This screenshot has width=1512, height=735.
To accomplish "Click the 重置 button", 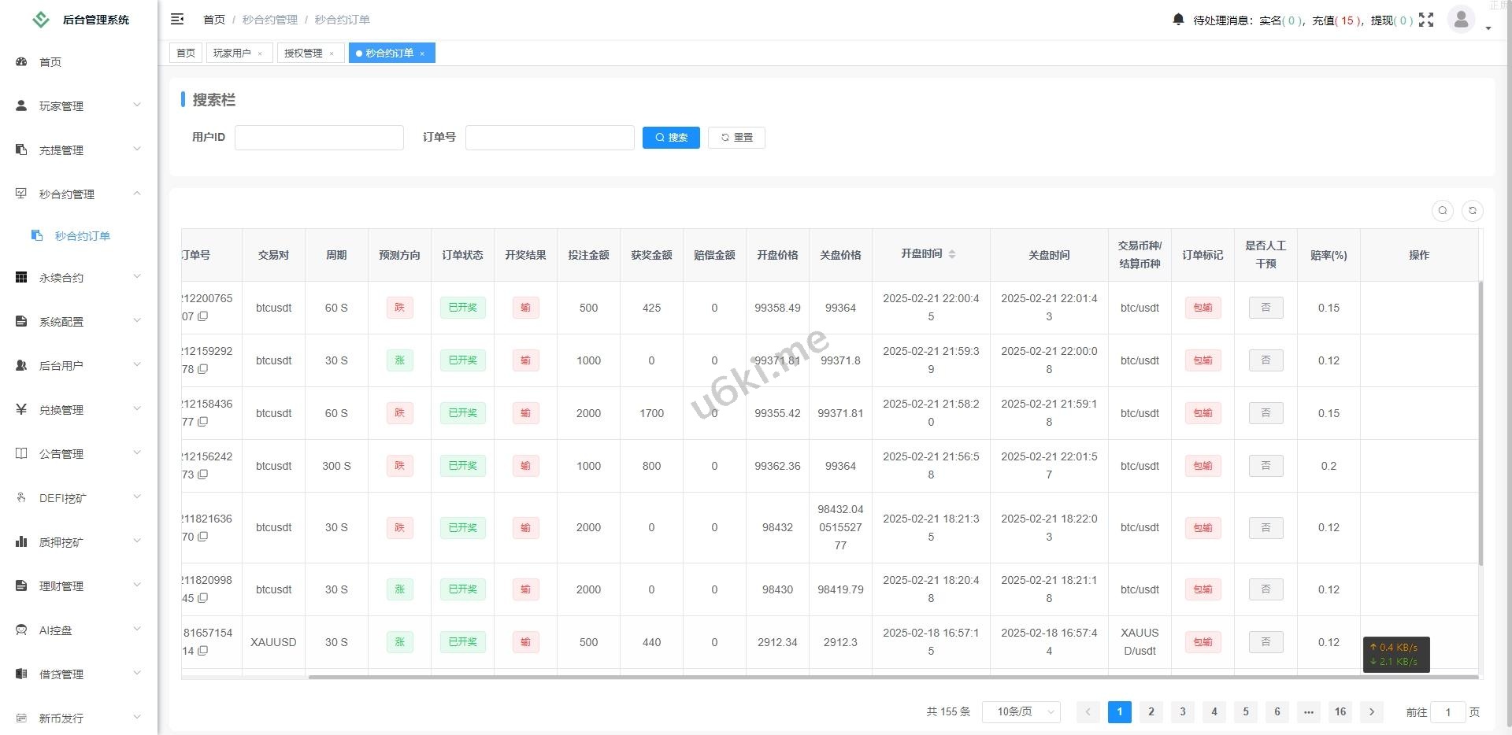I will (736, 138).
